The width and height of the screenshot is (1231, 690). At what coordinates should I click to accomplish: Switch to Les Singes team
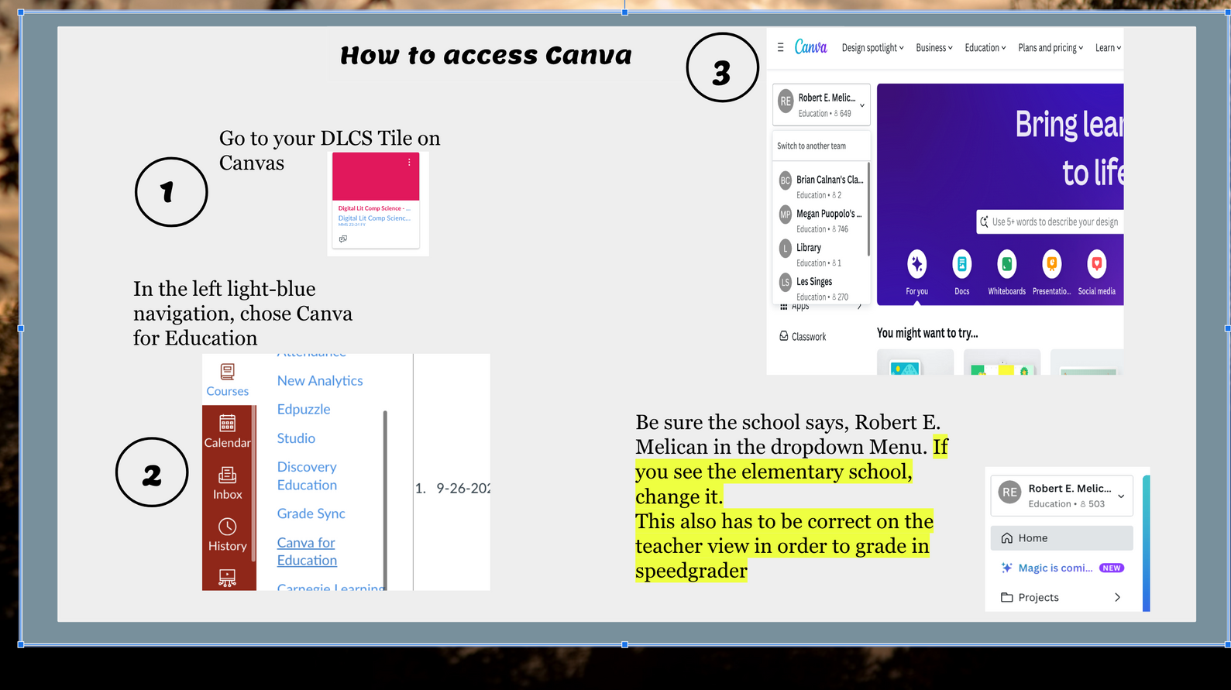(821, 288)
